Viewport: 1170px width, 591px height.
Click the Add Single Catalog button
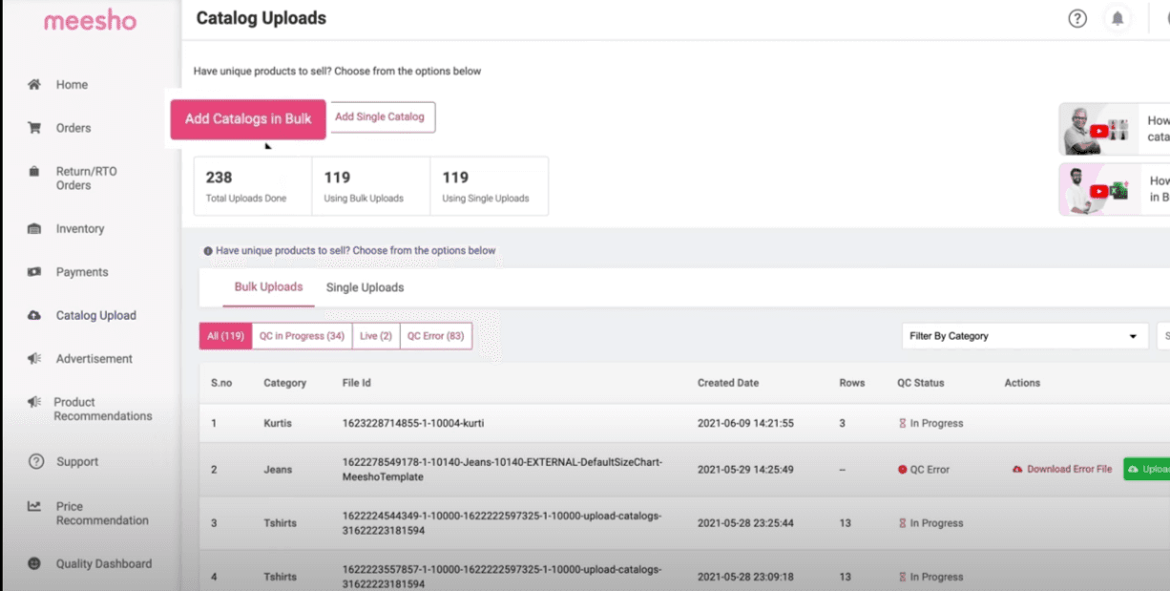coord(381,116)
